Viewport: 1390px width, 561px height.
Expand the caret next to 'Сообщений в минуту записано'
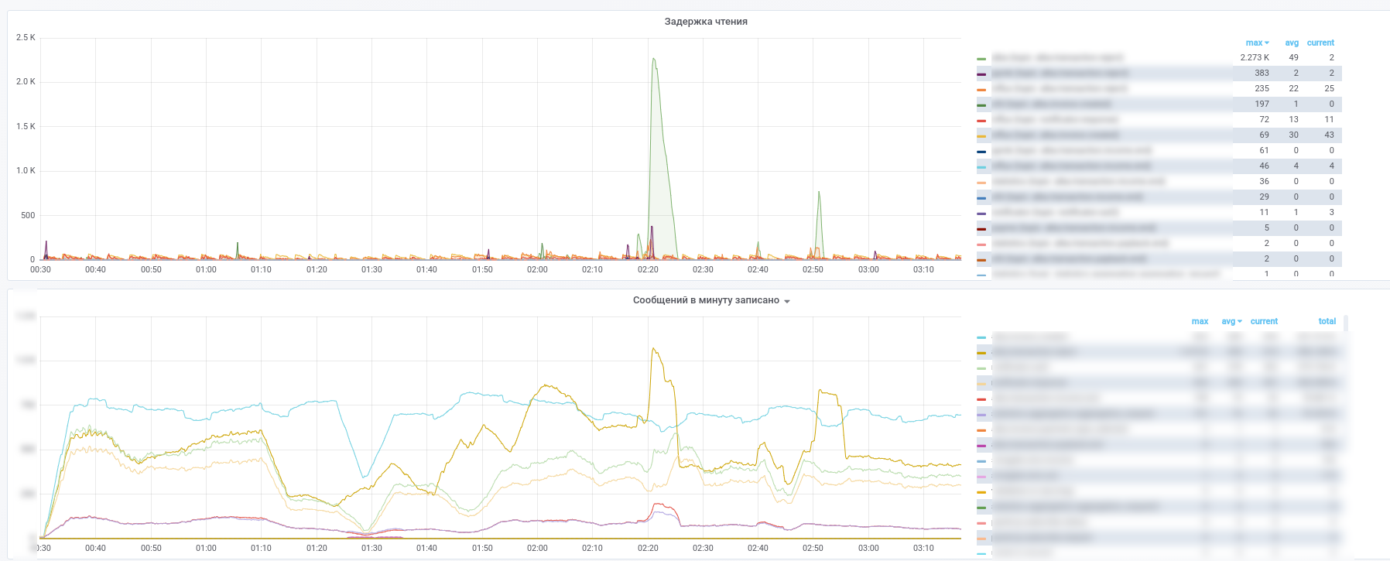787,301
